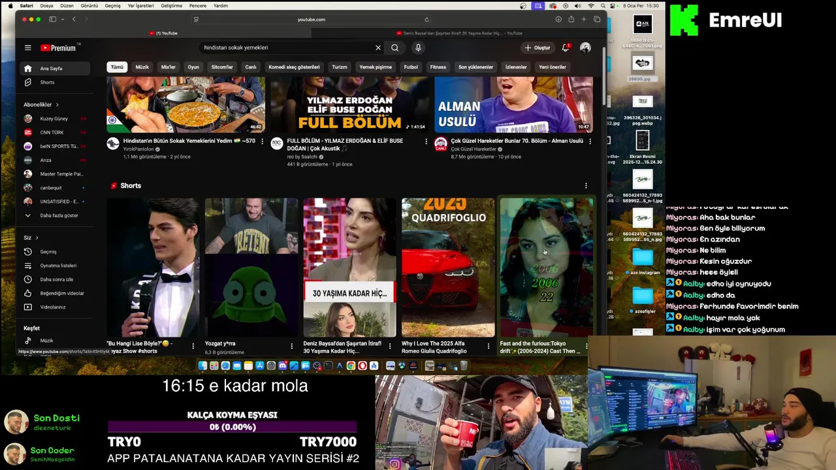Open CNN TÜRK subscription channel
The height and width of the screenshot is (470, 836).
pyautogui.click(x=55, y=133)
